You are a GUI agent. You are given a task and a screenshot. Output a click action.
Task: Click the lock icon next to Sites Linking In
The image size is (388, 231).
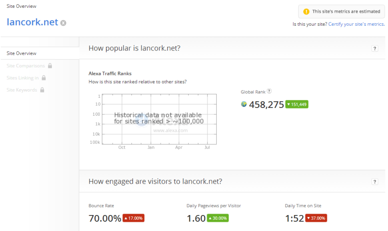point(44,78)
